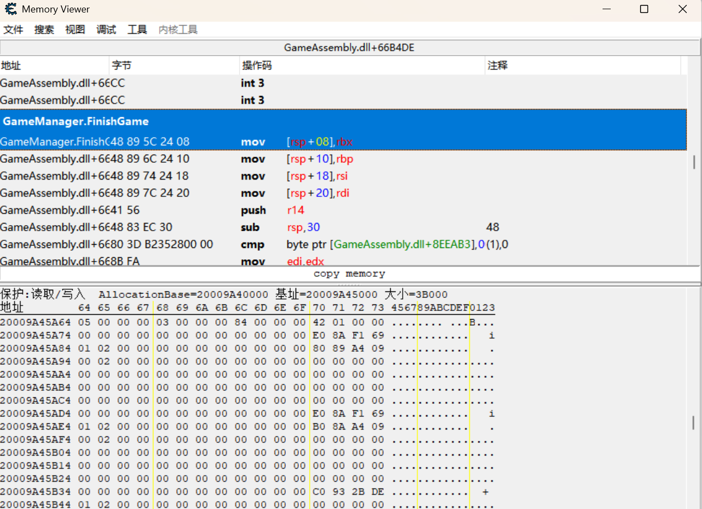Click hex row address 20009A45A64

pos(35,322)
